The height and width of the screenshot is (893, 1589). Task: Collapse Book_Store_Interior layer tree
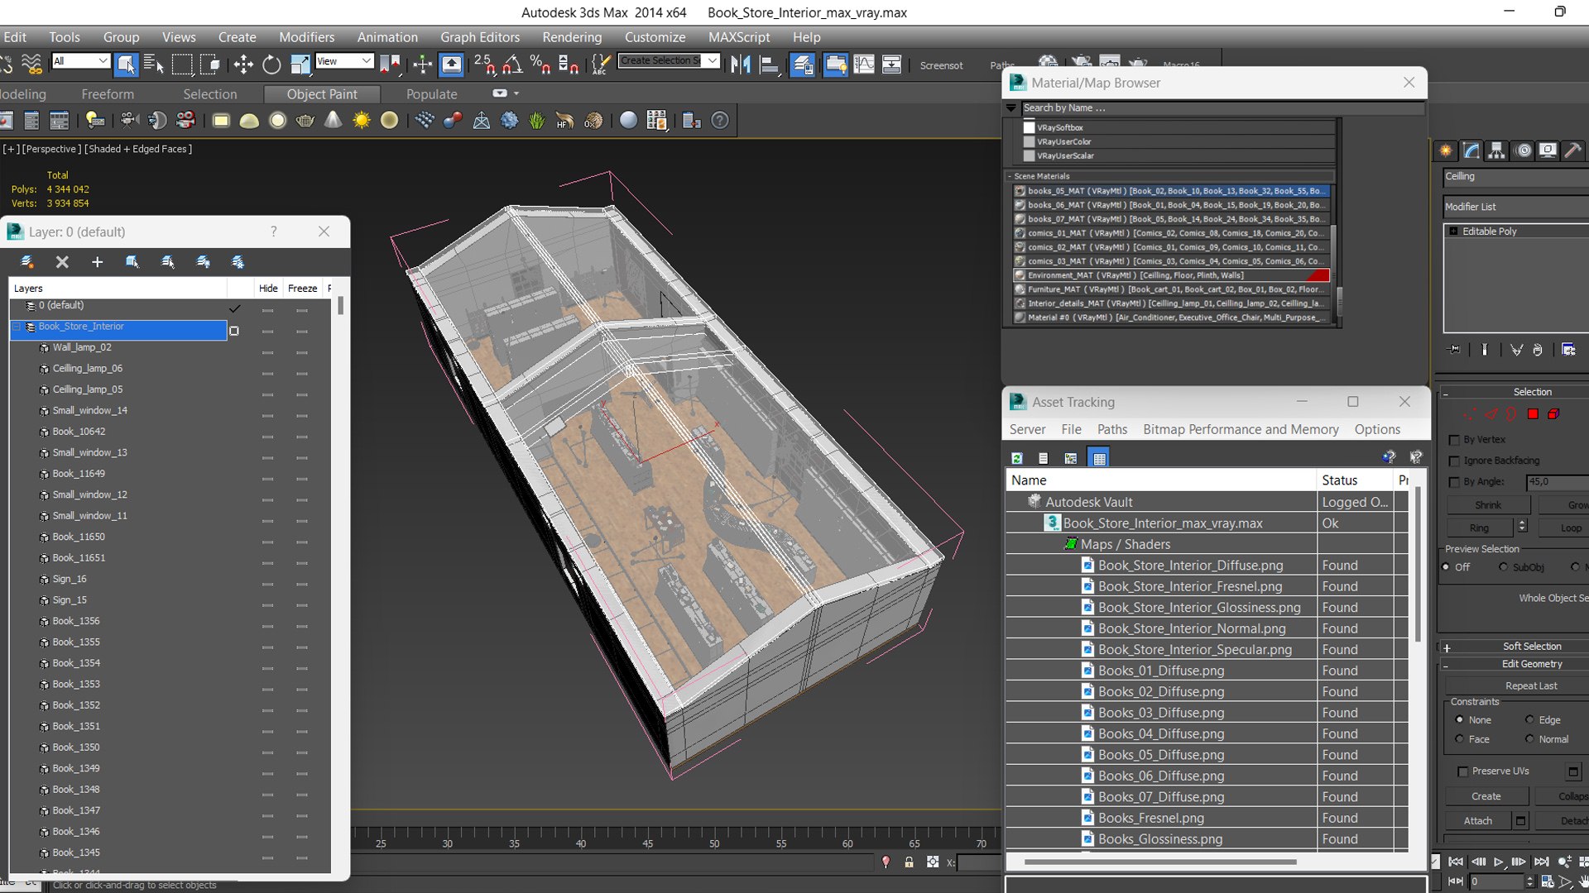click(x=17, y=327)
